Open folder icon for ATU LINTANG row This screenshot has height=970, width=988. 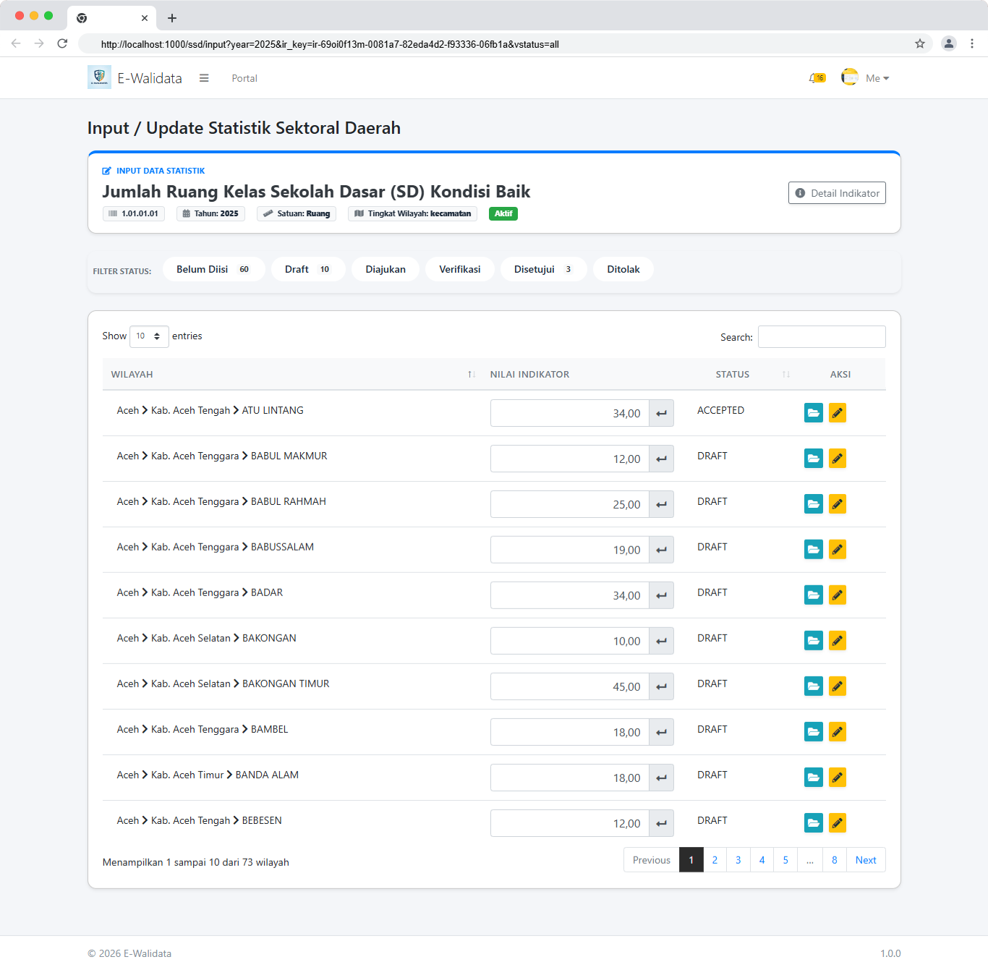pyautogui.click(x=813, y=413)
